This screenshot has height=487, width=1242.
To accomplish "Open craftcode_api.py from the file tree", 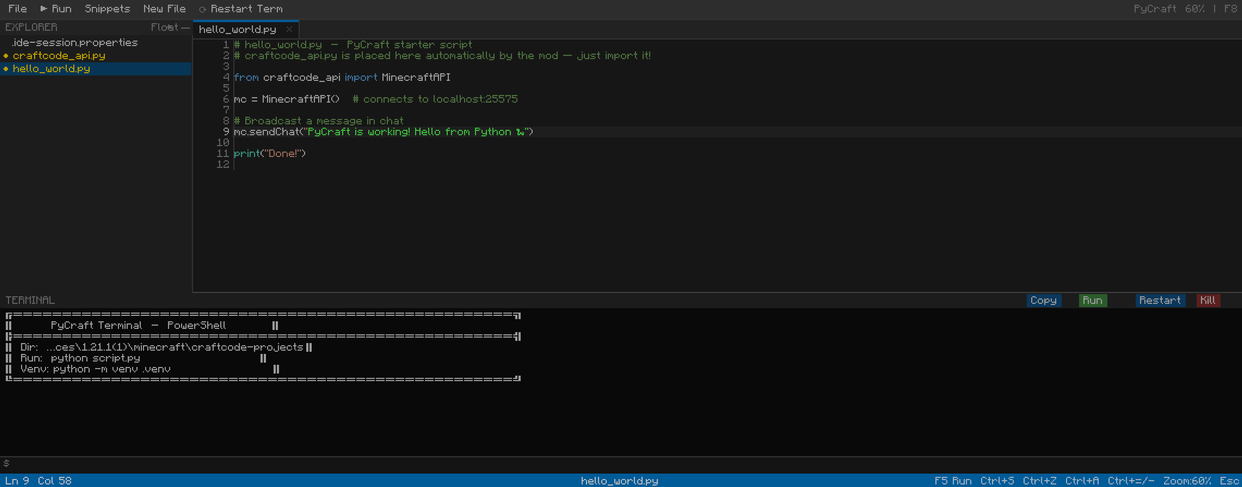I will click(x=59, y=55).
